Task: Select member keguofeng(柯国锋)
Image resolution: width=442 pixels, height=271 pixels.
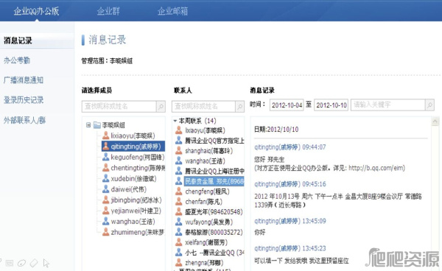Action: coord(137,157)
